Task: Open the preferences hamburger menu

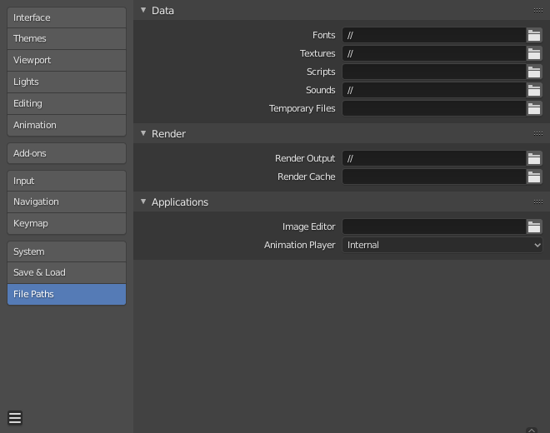Action: [x=15, y=418]
